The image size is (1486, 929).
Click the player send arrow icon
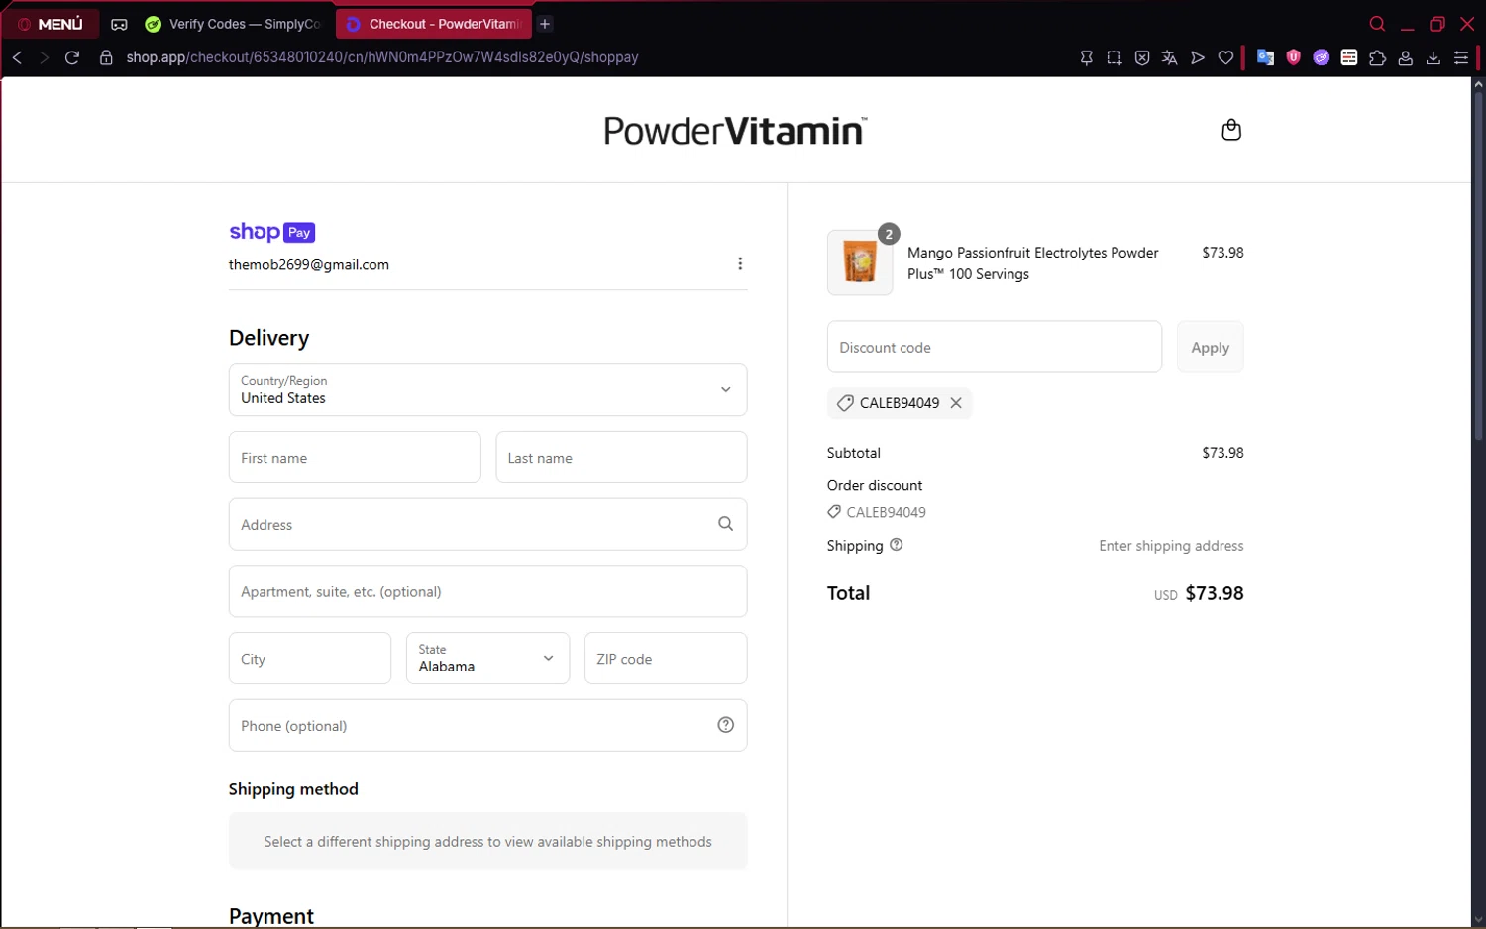pos(1198,58)
